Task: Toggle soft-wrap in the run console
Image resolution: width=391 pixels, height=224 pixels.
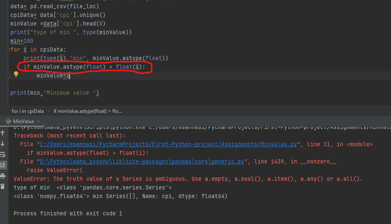Action: click(3, 155)
